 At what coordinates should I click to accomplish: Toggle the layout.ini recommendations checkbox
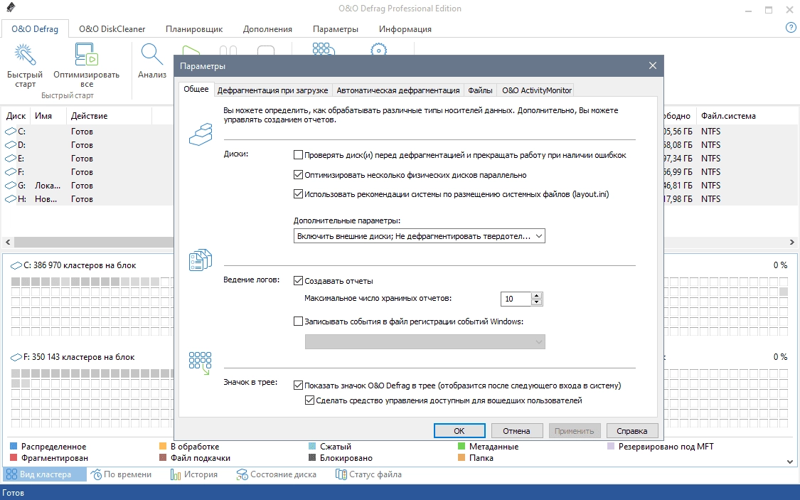click(x=299, y=194)
